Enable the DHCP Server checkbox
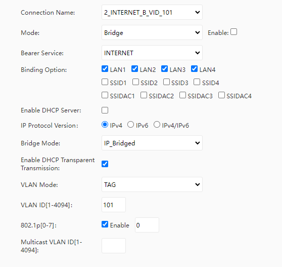Image resolution: width=282 pixels, height=267 pixels. [x=105, y=110]
